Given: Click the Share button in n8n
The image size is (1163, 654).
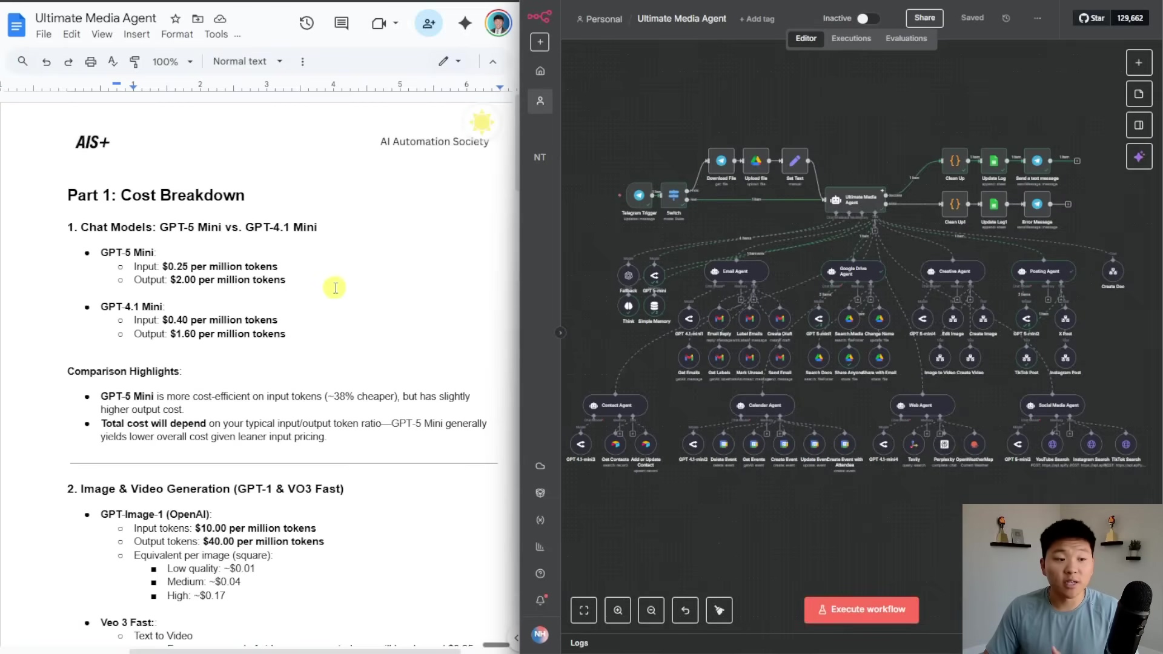Looking at the screenshot, I should 924,18.
